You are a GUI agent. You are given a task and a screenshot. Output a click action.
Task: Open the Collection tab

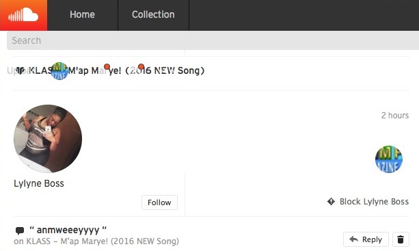[153, 14]
